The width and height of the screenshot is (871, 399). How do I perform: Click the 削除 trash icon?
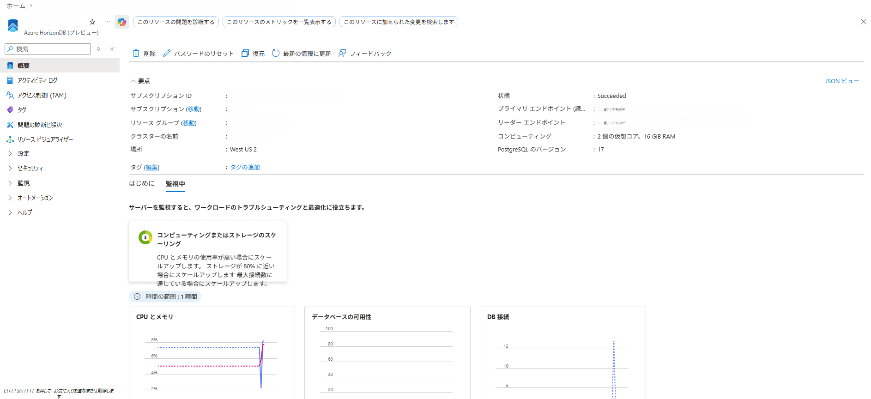(x=136, y=54)
